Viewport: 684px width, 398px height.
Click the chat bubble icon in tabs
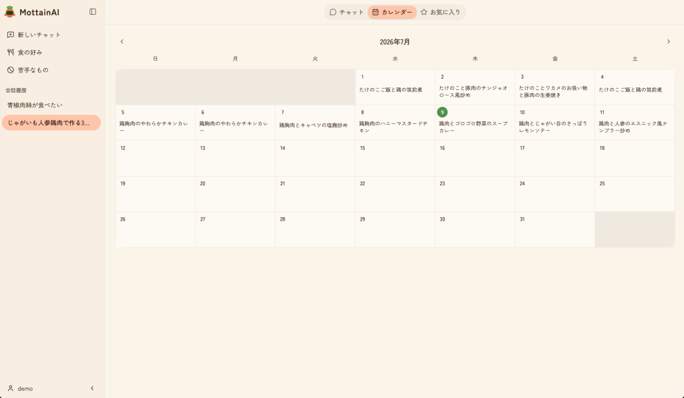pyautogui.click(x=333, y=12)
